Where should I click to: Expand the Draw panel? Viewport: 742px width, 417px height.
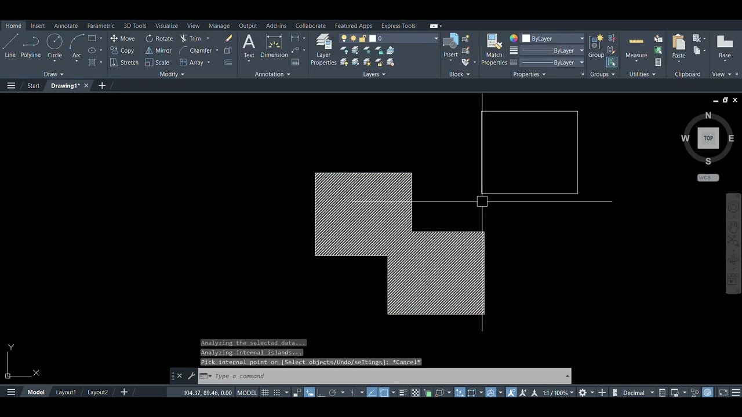pyautogui.click(x=53, y=74)
